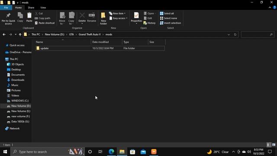
Task: Open file History
Action: coord(149,23)
